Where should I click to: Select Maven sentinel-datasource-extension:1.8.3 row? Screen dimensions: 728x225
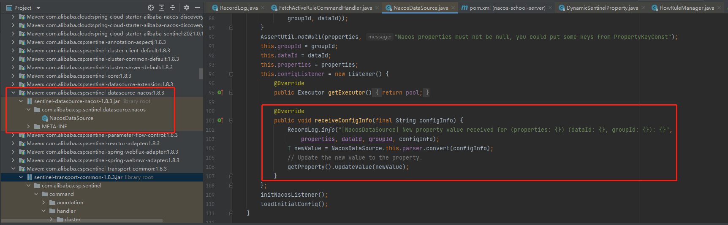click(x=102, y=84)
